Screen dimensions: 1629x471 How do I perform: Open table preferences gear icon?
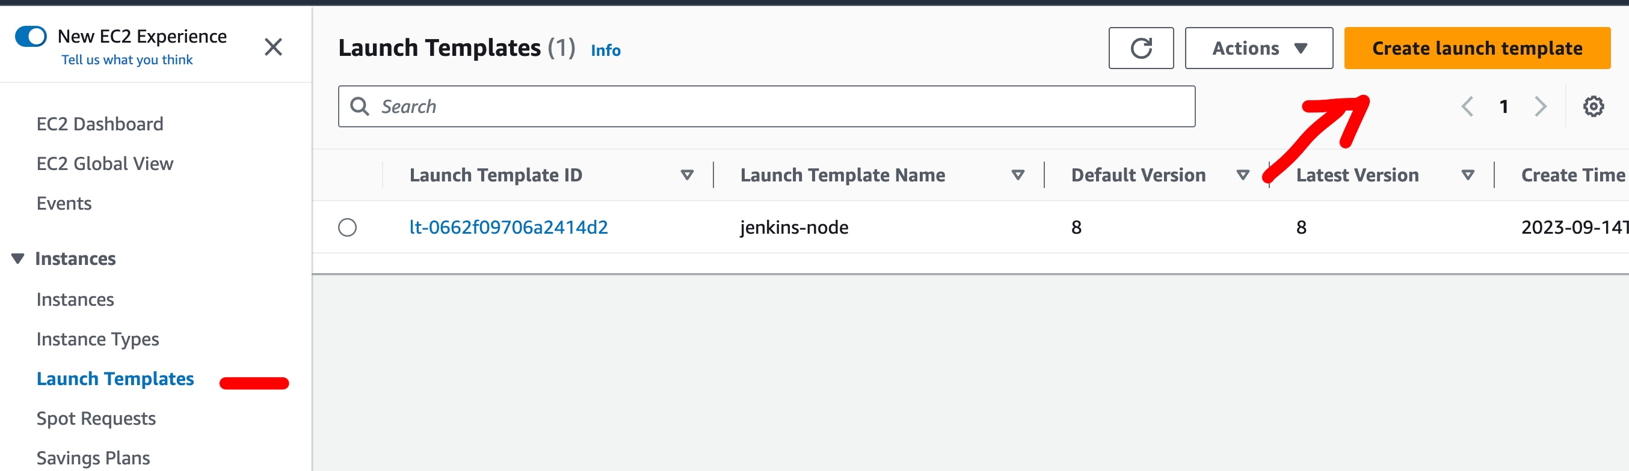point(1592,107)
